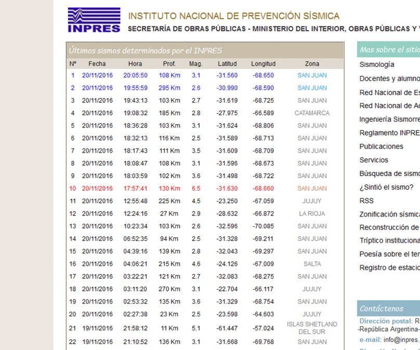Click the 20:05:50 time in row 1

point(135,75)
